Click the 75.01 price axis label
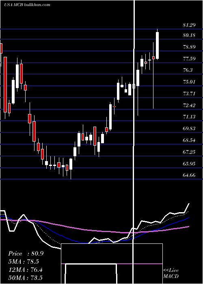This screenshot has height=284, width=203. pyautogui.click(x=189, y=82)
